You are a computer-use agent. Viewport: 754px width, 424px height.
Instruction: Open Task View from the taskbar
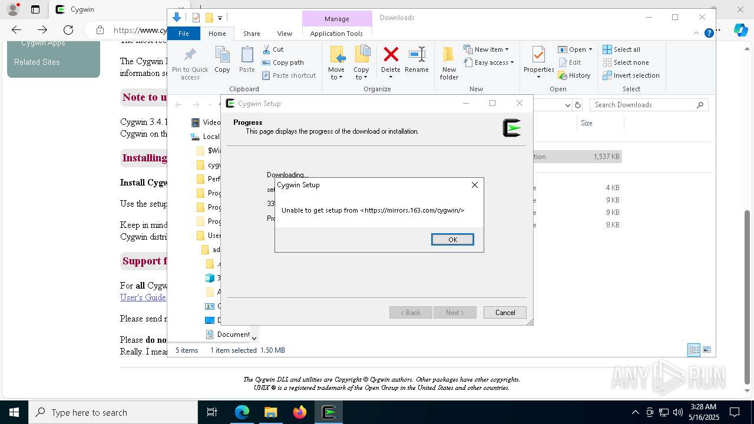click(x=212, y=412)
